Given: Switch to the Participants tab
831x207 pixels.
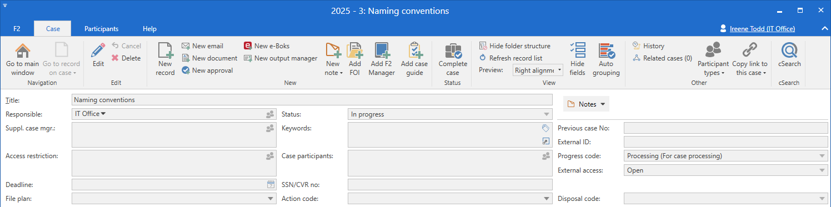Looking at the screenshot, I should coord(101,29).
